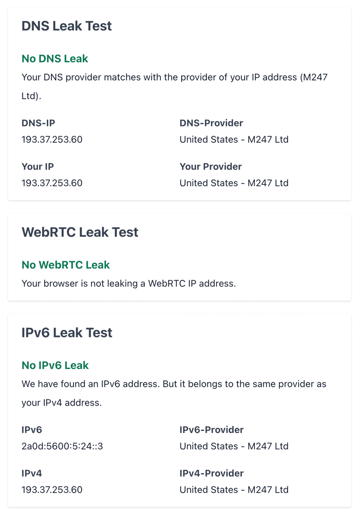The height and width of the screenshot is (515, 357).
Task: Select the No WebRTC Leak status
Action: pyautogui.click(x=66, y=265)
